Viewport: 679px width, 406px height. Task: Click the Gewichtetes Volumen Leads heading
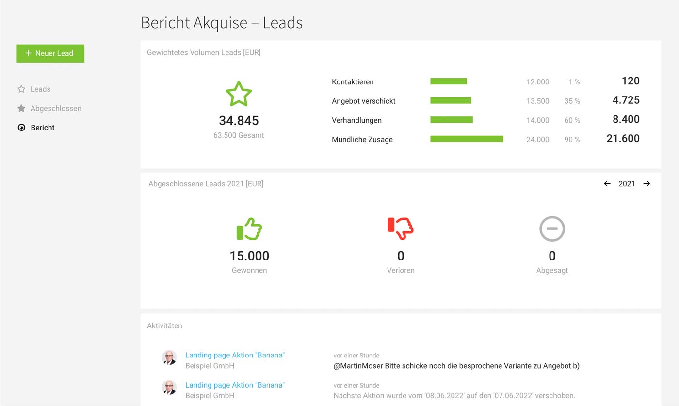tap(204, 52)
